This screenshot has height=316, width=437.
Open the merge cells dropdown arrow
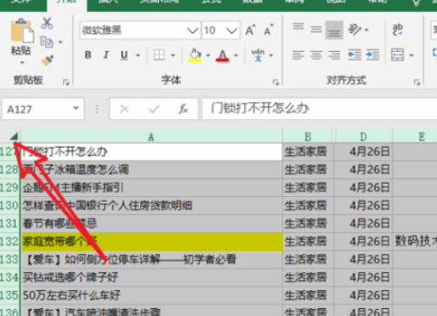411,55
